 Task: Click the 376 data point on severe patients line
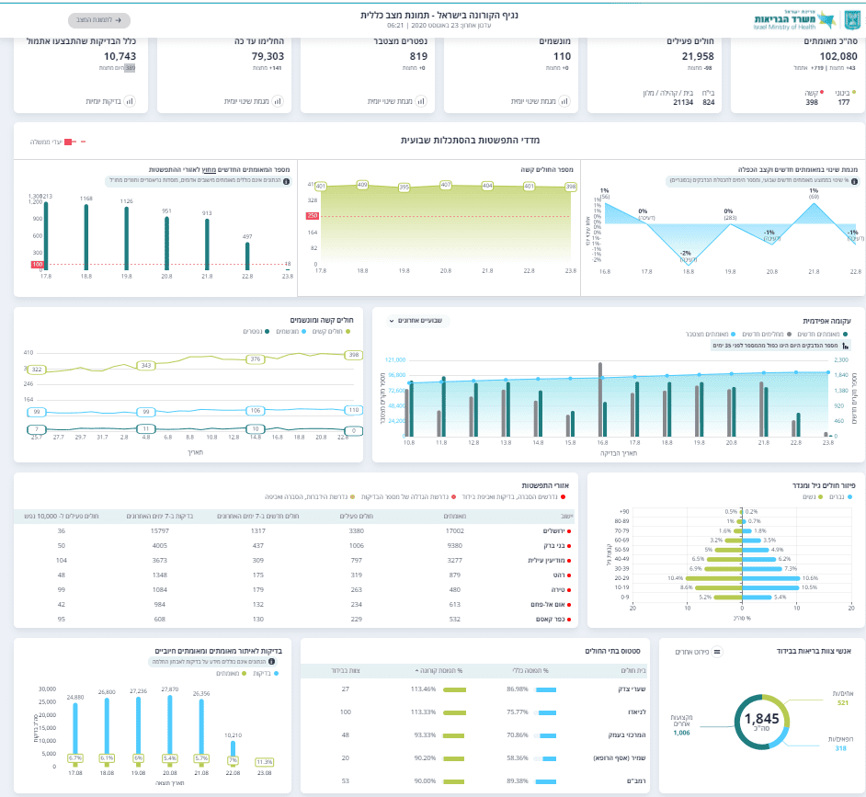click(256, 359)
